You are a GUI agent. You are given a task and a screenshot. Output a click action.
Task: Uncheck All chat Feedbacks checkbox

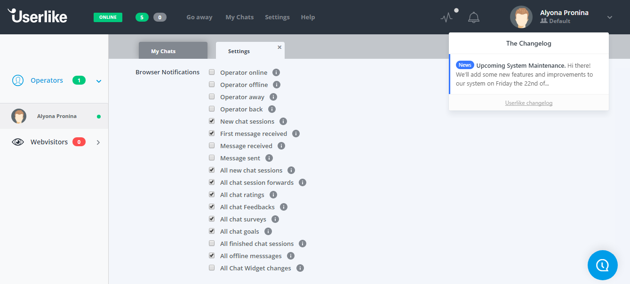(x=212, y=207)
